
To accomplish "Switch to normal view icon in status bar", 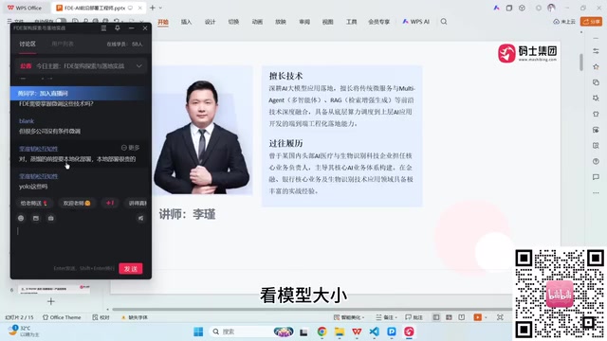I will point(436,317).
